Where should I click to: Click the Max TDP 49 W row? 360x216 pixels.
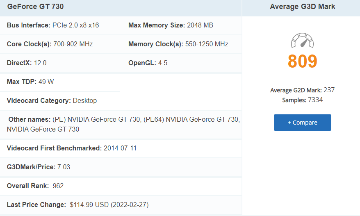pyautogui.click(x=30, y=82)
